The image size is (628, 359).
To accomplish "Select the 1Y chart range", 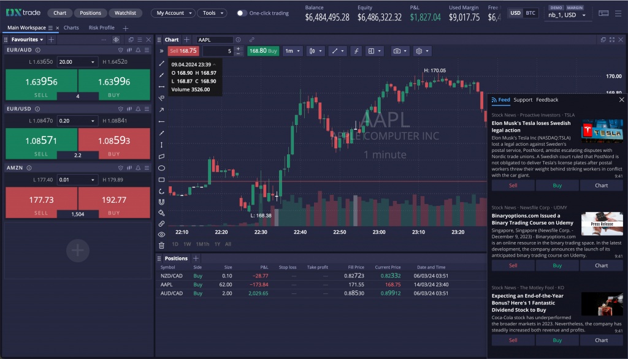I will coord(217,244).
